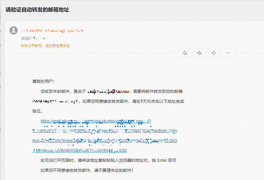Select the reply arrow icon
This screenshot has width=264, height=180.
tap(185, 53)
